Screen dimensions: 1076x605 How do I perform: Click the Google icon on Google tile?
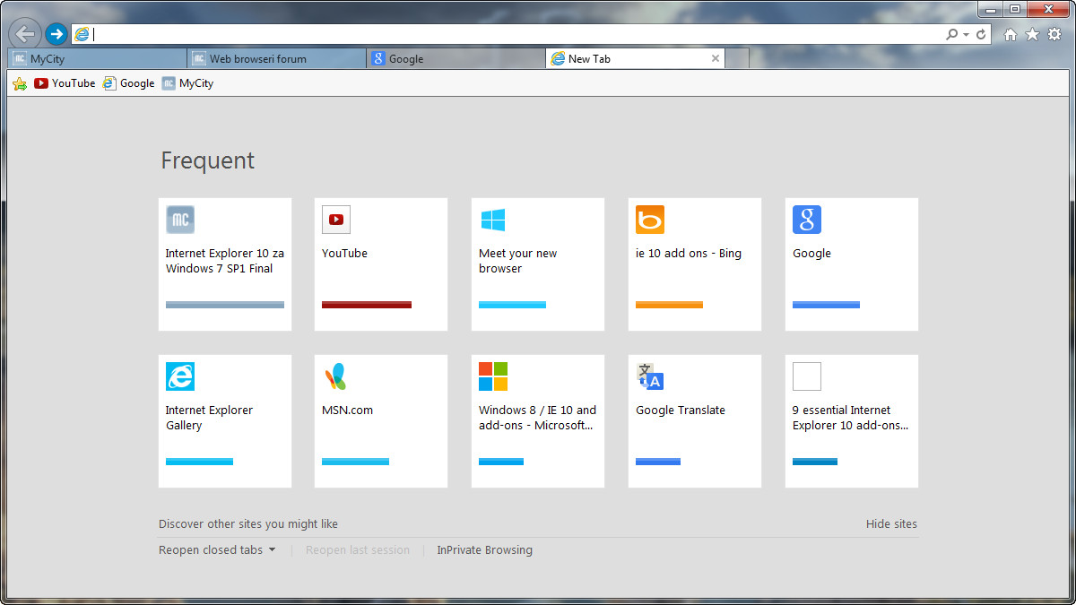point(807,220)
